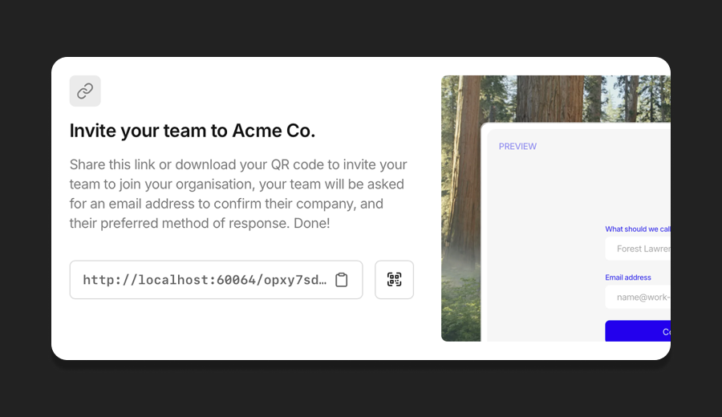Focus the 'Forest Lawren' name field
This screenshot has height=417, width=722.
[638, 249]
